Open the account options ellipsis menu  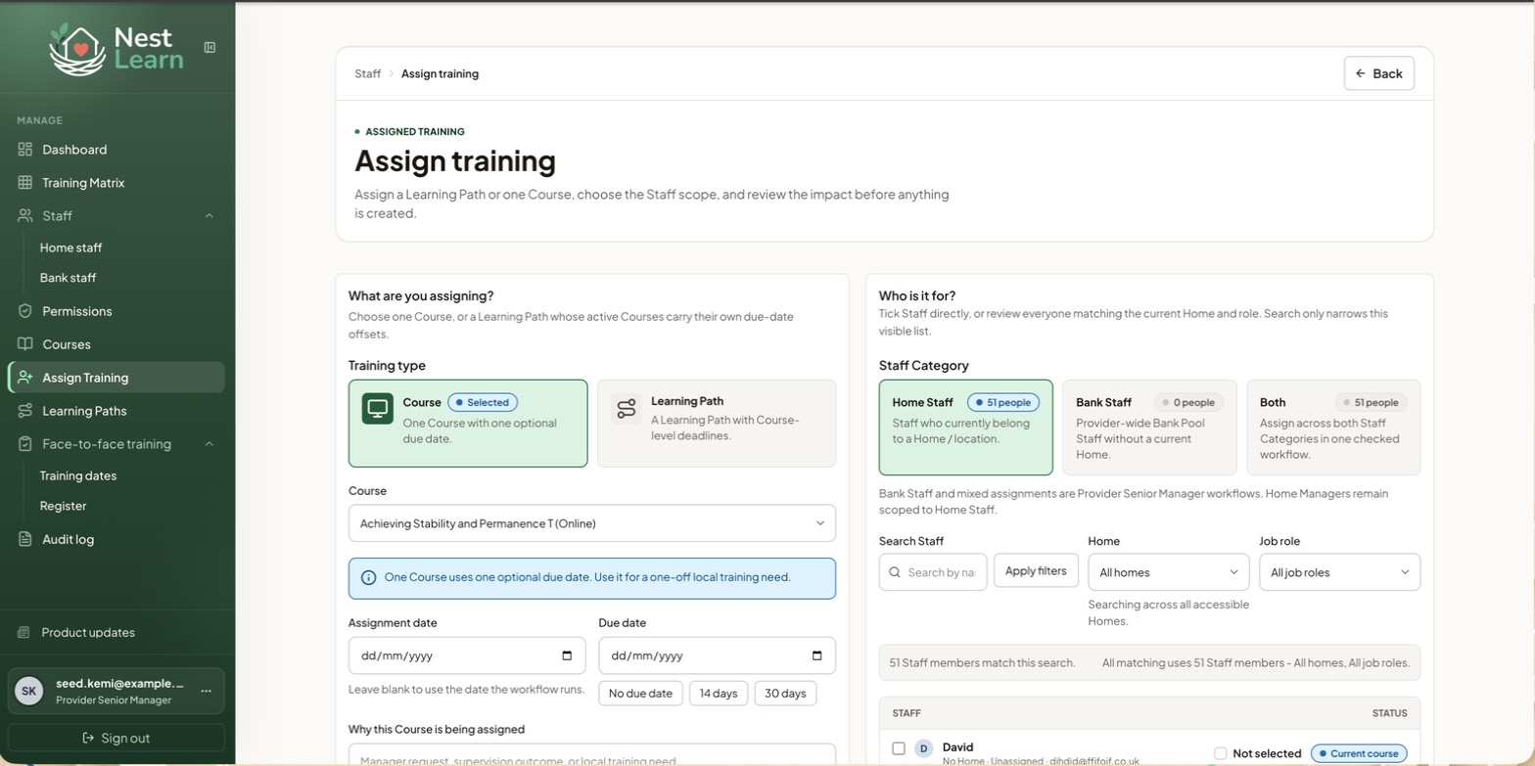tap(206, 691)
